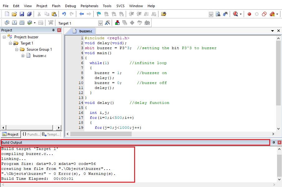The image size is (282, 187).
Task: Download code to flash using LOAD icon
Action: tap(51, 23)
